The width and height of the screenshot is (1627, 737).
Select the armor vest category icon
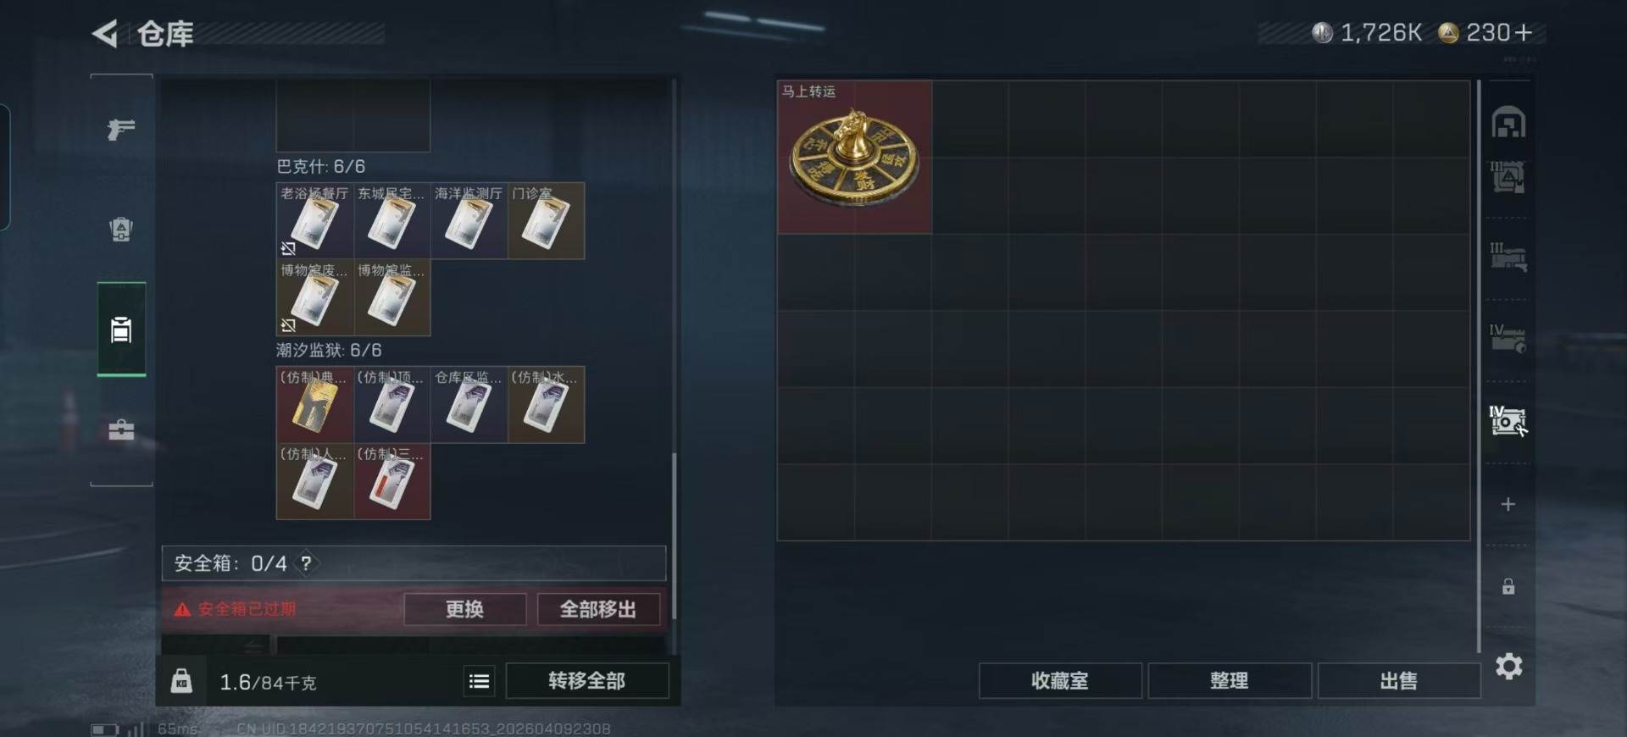121,230
